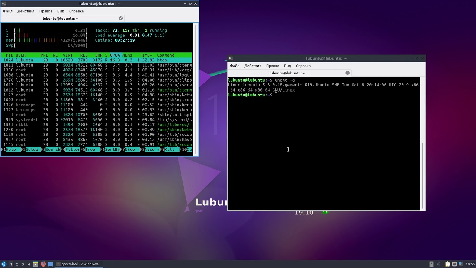This screenshot has height=268, width=476.
Task: Select htop process row PID 1608
Action: click(97, 75)
